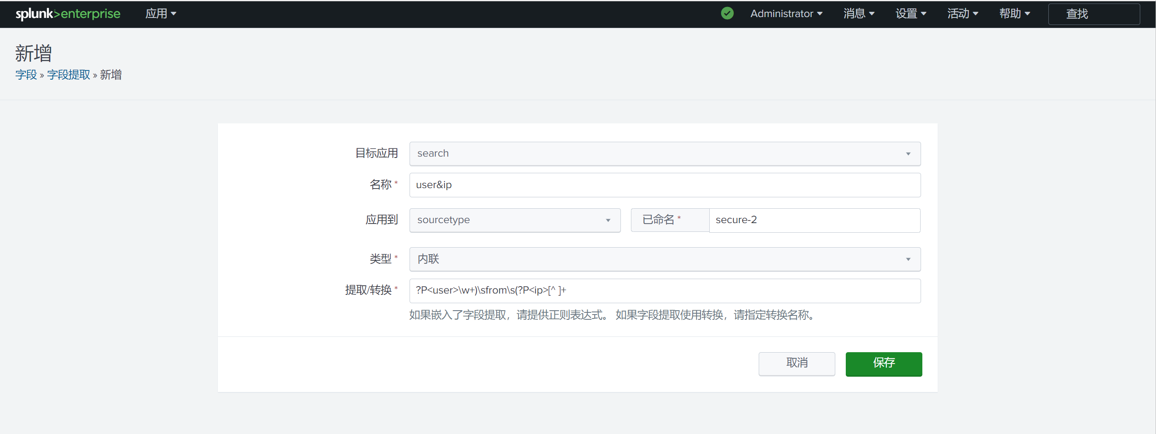Viewport: 1156px width, 434px height.
Task: Click the 新增 page heading
Action: 33,53
